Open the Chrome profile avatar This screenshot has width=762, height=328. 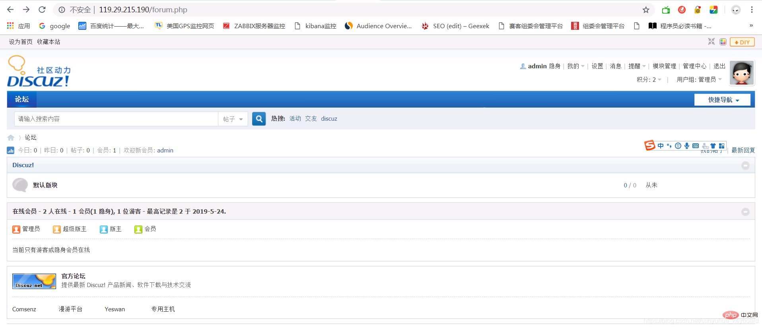[736, 10]
